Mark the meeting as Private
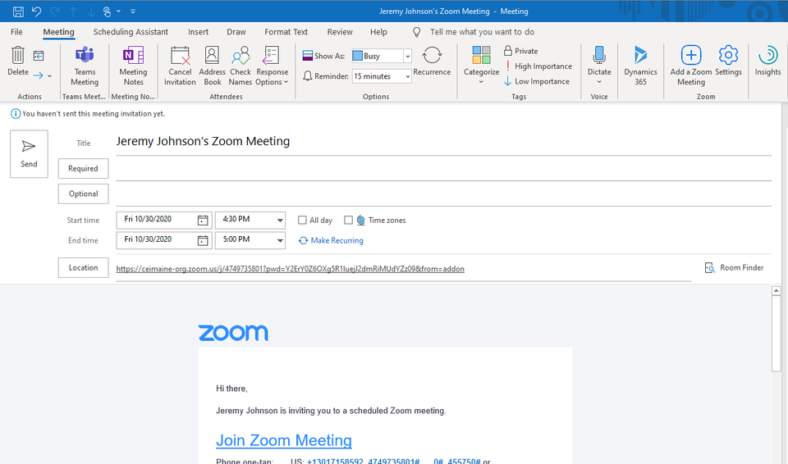 click(520, 51)
